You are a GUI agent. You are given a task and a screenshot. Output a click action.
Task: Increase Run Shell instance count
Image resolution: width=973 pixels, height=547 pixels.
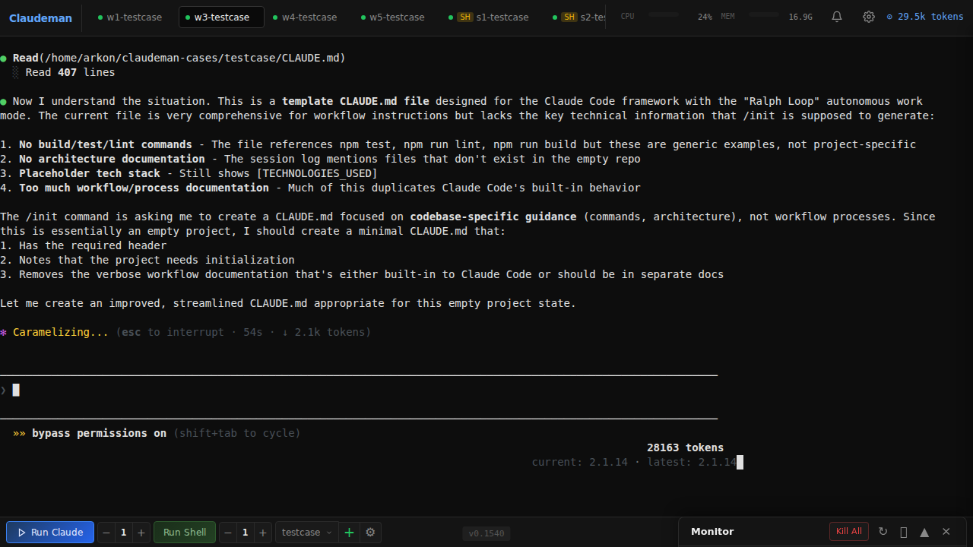coord(262,533)
